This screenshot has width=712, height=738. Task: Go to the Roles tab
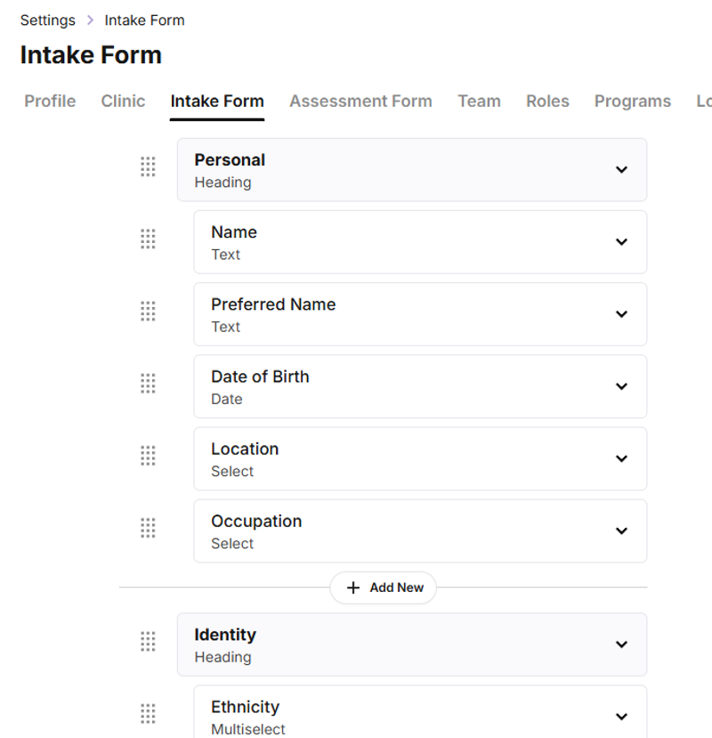click(547, 101)
